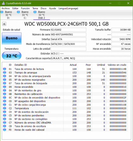Click the empty Letra de unidad field
Screen dimensions: 133x141
pyautogui.click(x=68, y=49)
